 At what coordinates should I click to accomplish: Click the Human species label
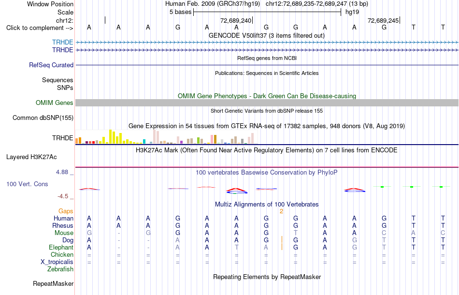(63, 218)
